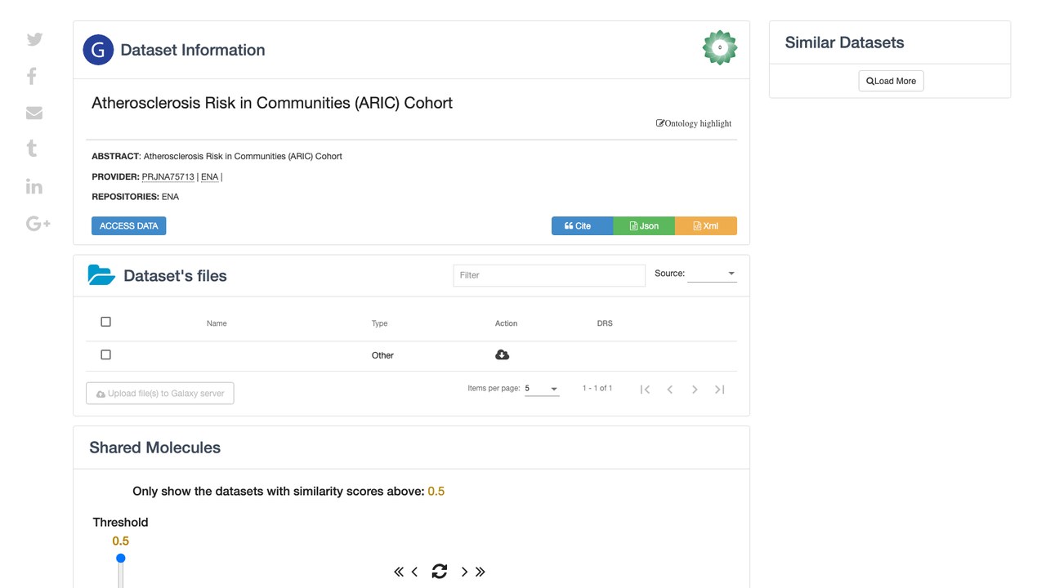Click the '1 - 1 of 1' page range
This screenshot has width=1046, height=588.
(x=597, y=388)
